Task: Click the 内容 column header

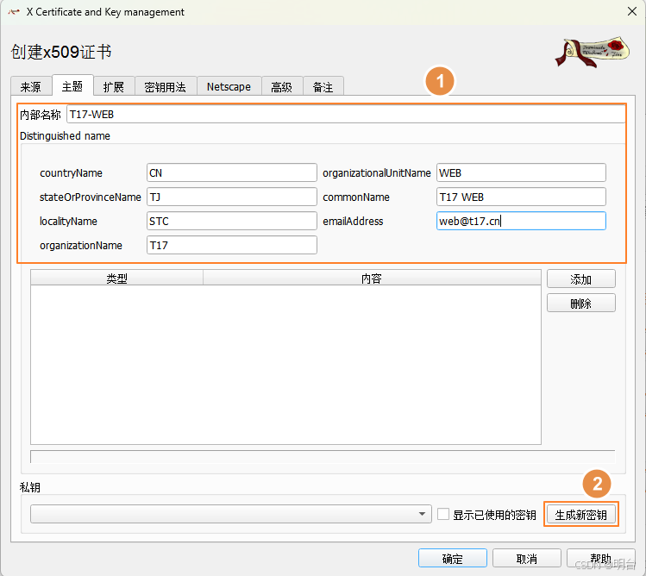Action: point(372,279)
